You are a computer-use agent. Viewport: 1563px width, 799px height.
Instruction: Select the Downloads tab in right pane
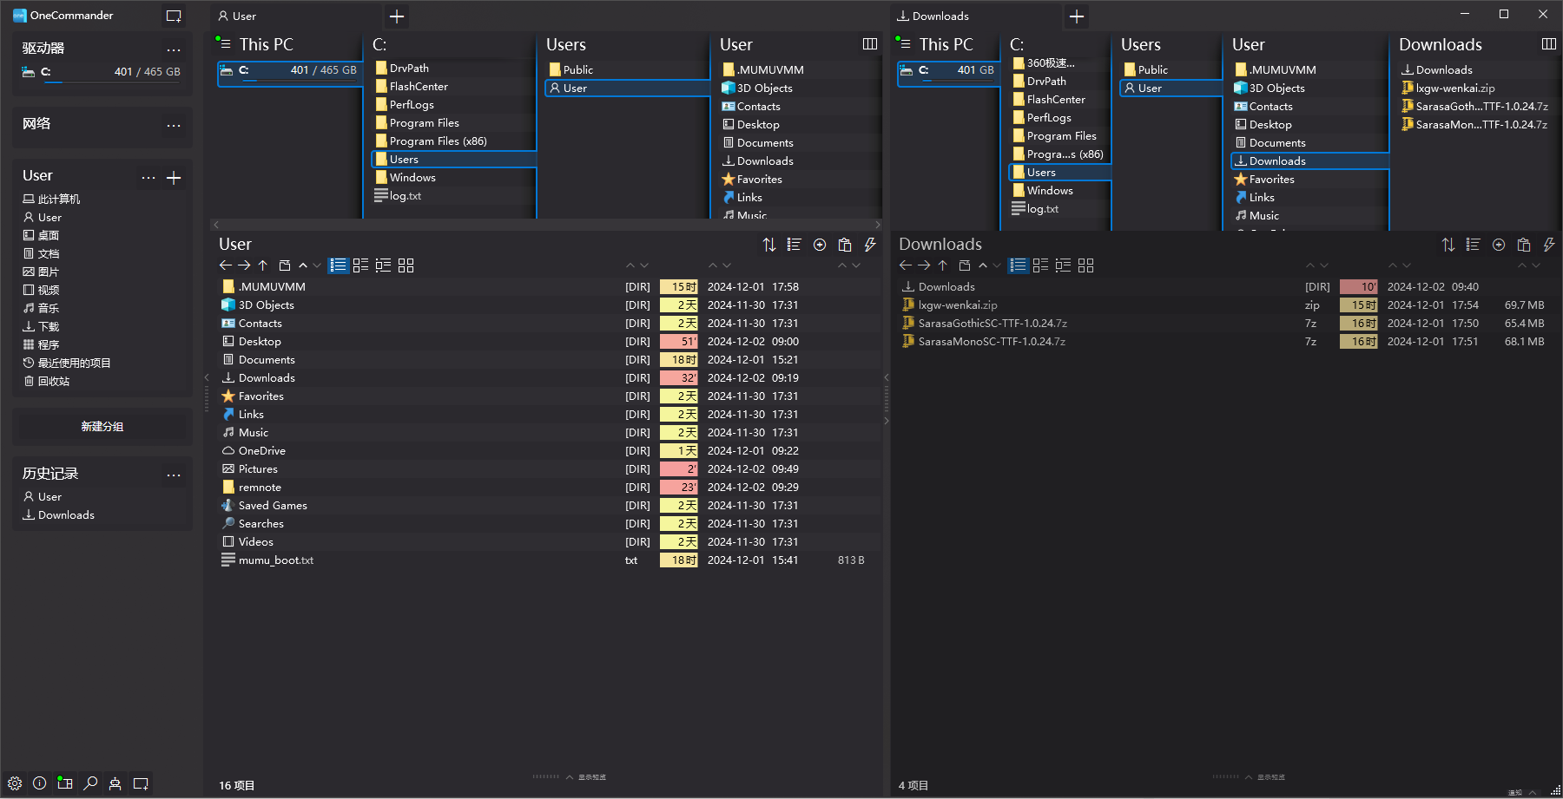[x=975, y=16]
